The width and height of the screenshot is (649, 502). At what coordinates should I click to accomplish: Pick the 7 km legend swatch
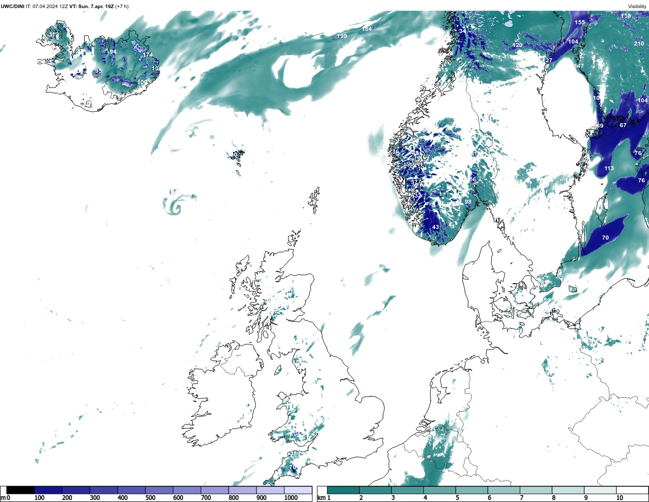536,490
